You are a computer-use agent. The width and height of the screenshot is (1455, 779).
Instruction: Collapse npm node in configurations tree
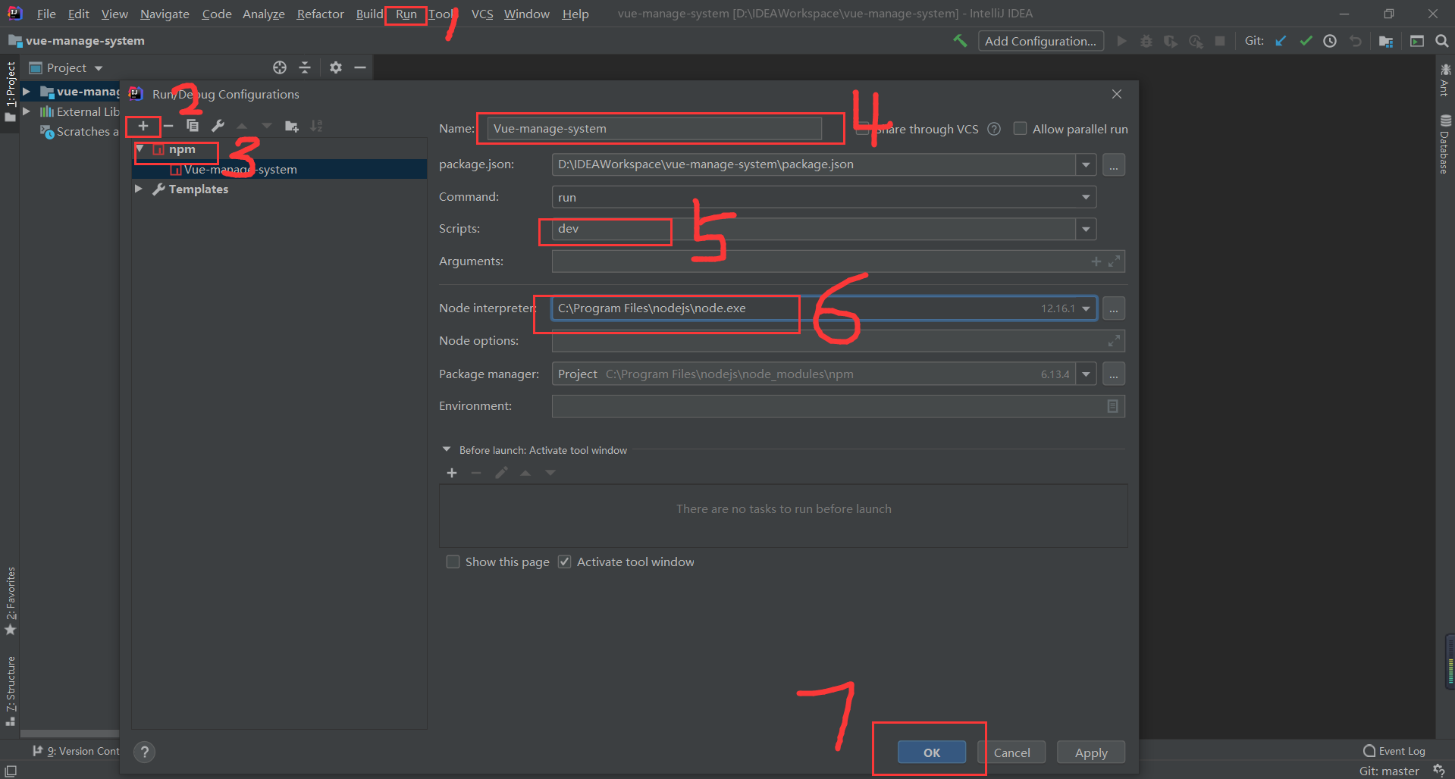click(x=140, y=149)
